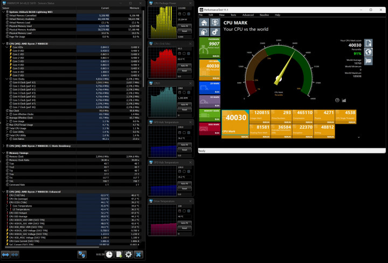Open the File menu in PerformanceTest
The height and width of the screenshot is (263, 388).
200,15
